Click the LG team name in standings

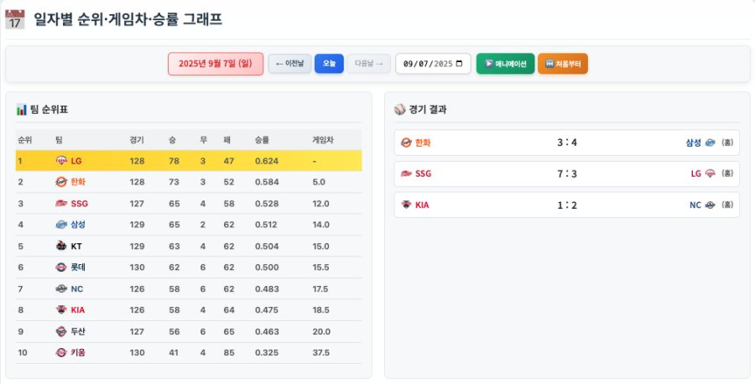click(x=76, y=161)
